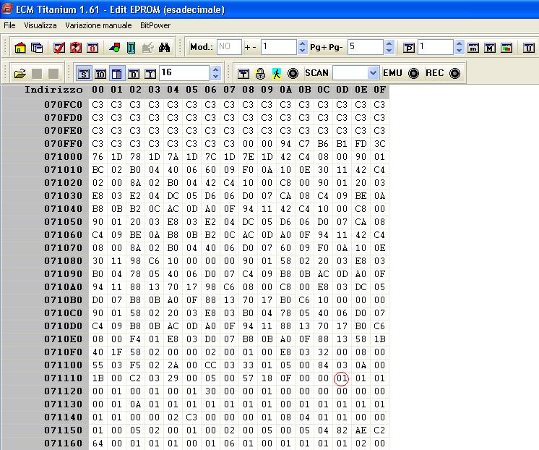Open the File menu

coord(9,25)
